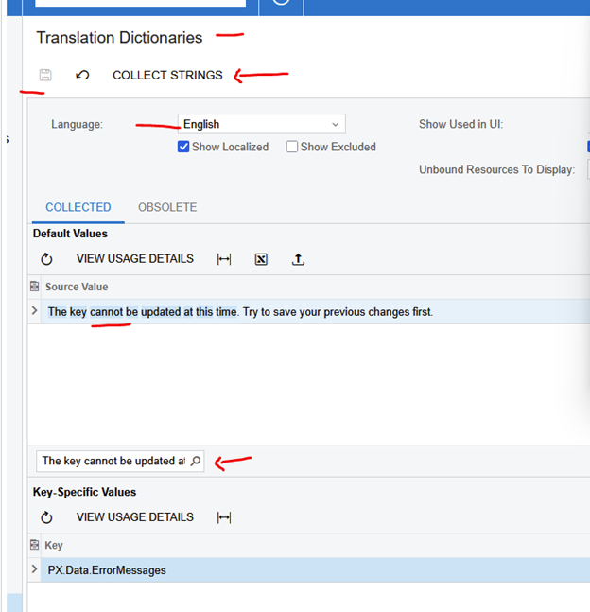
Task: Click the upload icon in Default Values
Action: 298,259
